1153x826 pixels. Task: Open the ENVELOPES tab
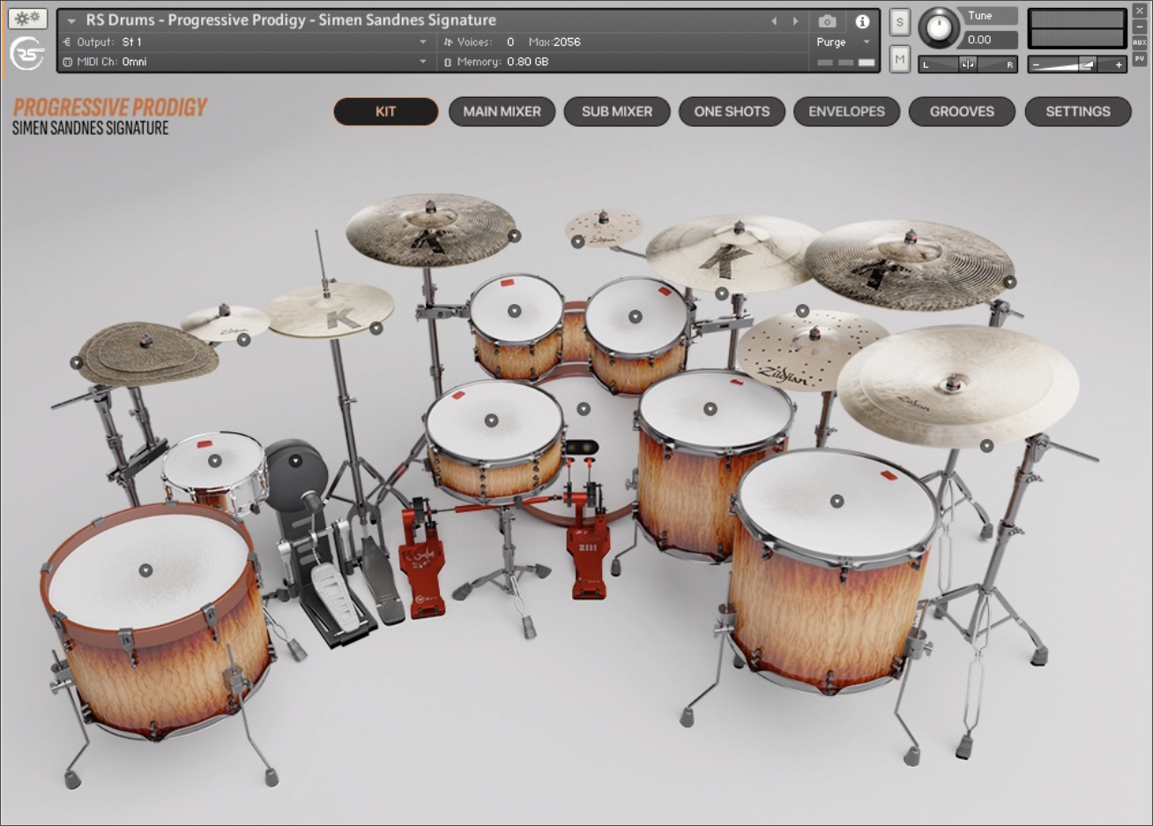pos(846,111)
